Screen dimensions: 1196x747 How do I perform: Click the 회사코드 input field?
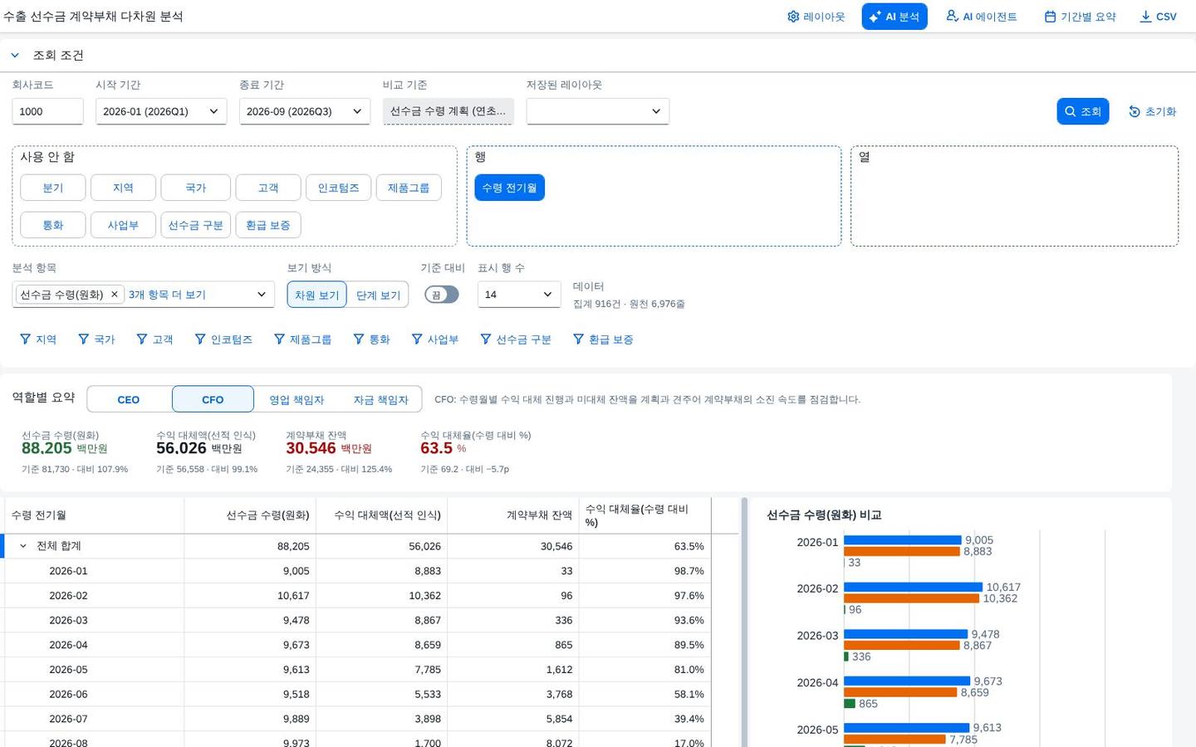[x=47, y=111]
